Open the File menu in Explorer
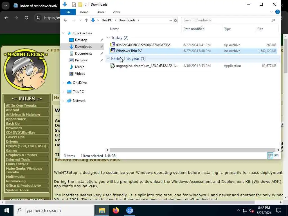288x216 pixels. coord(68,12)
